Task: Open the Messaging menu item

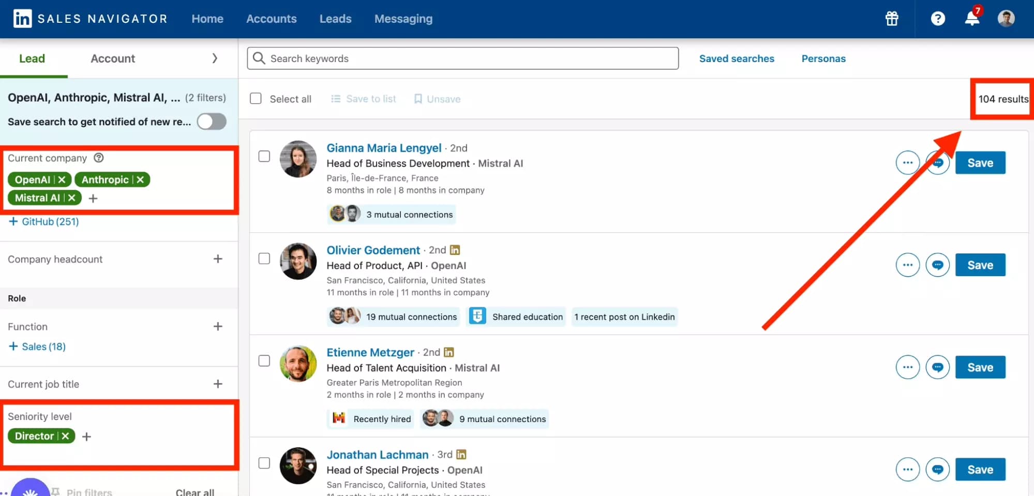Action: coord(403,19)
